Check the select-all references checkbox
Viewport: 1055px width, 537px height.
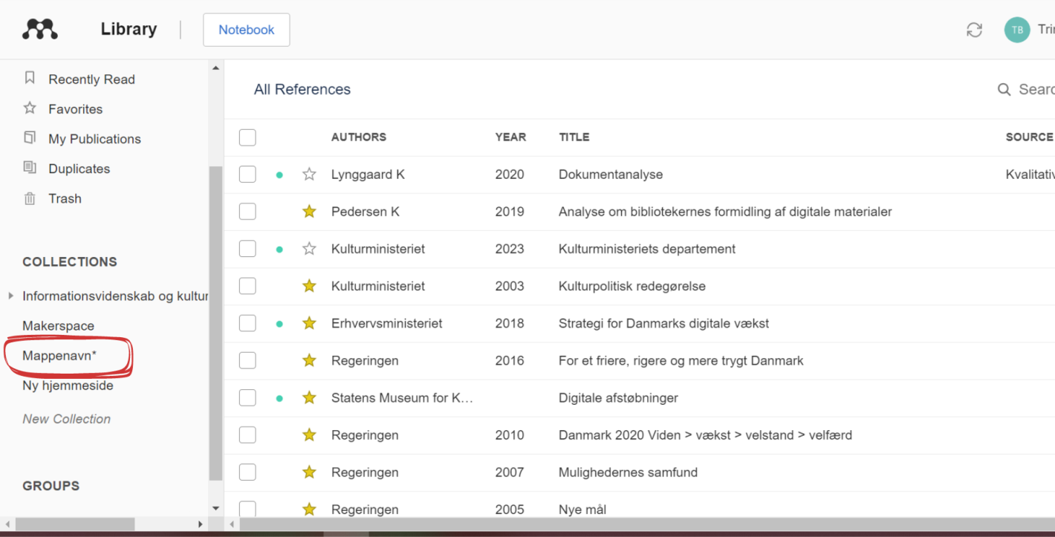click(x=247, y=137)
